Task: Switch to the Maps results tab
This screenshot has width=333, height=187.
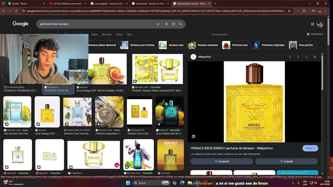Action: coord(95,35)
